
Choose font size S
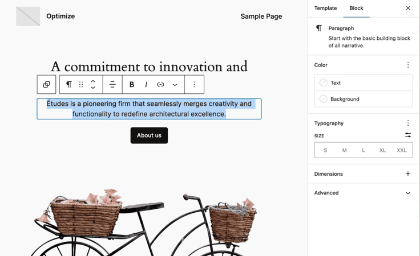pos(325,150)
